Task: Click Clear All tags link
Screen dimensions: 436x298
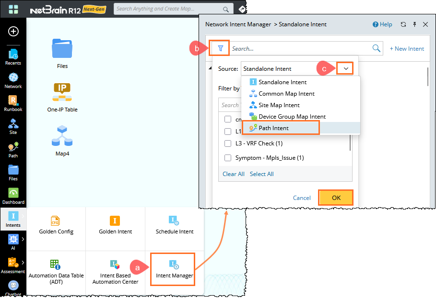Action: click(x=233, y=174)
